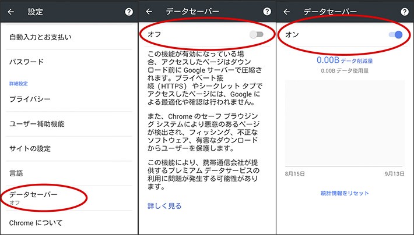This screenshot has height=235, width=414.
Task: Open help icon on the データセーバー オン screen
Action: (x=405, y=12)
